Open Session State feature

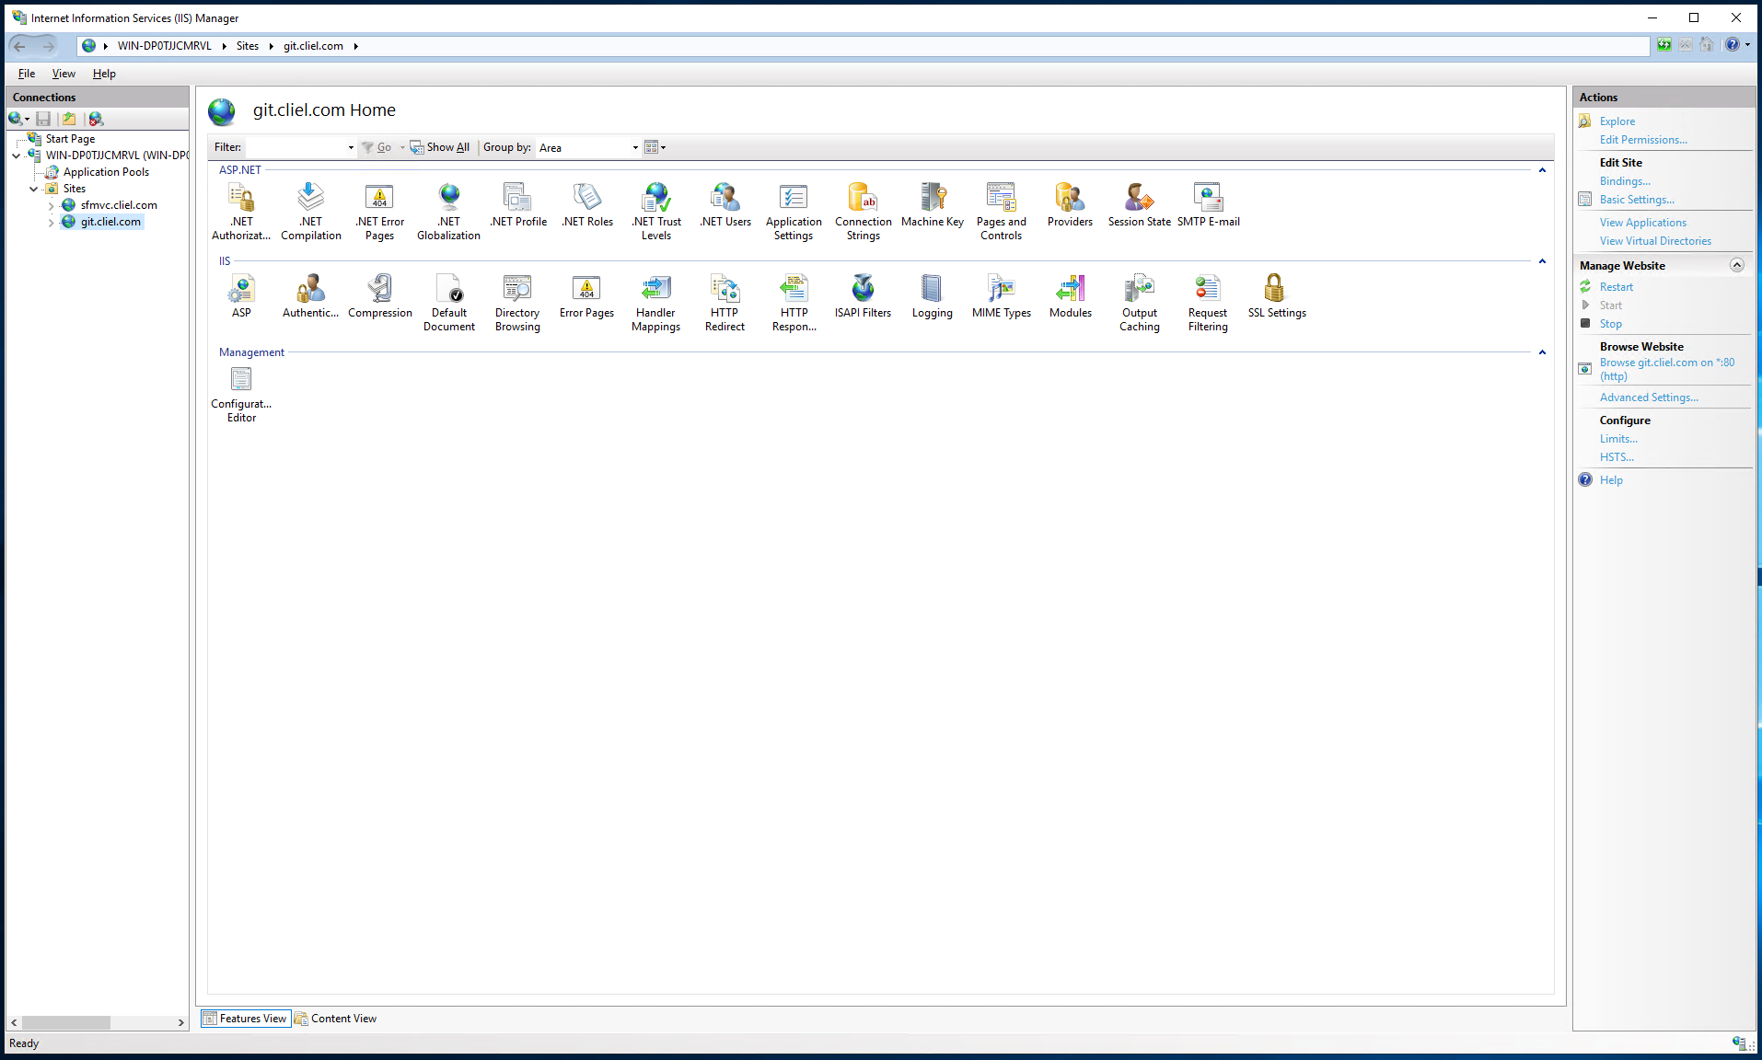point(1140,204)
